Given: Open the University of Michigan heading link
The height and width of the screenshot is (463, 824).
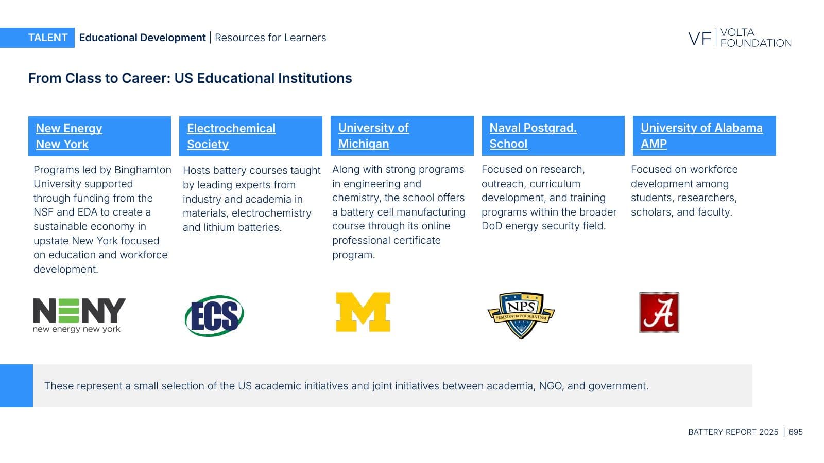Looking at the screenshot, I should click(x=373, y=136).
